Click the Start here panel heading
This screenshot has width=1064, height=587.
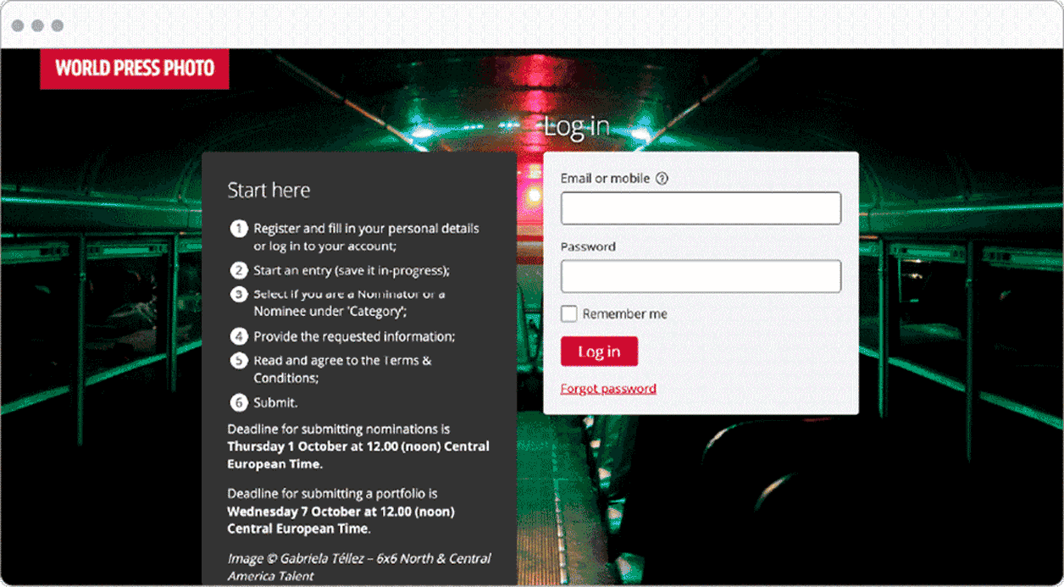269,190
